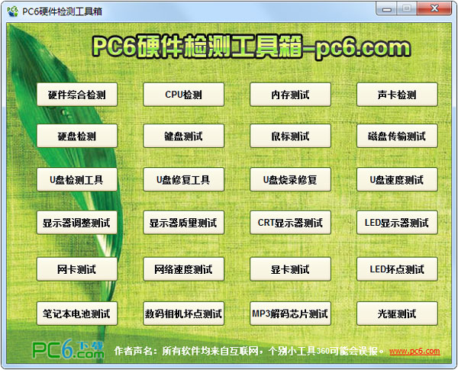Open 网卡测试 network card test
Viewport: 458px width, 370px height.
[77, 269]
